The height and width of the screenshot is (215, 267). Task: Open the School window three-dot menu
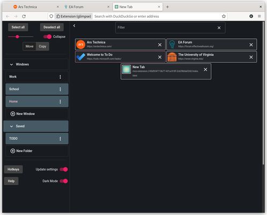point(60,89)
